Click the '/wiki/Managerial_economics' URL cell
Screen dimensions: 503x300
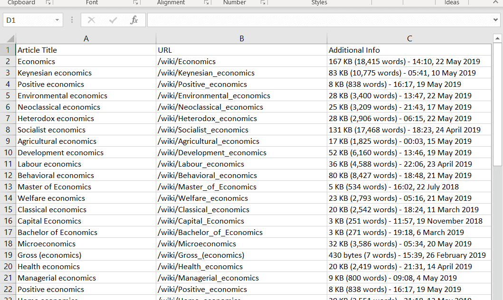(242, 278)
